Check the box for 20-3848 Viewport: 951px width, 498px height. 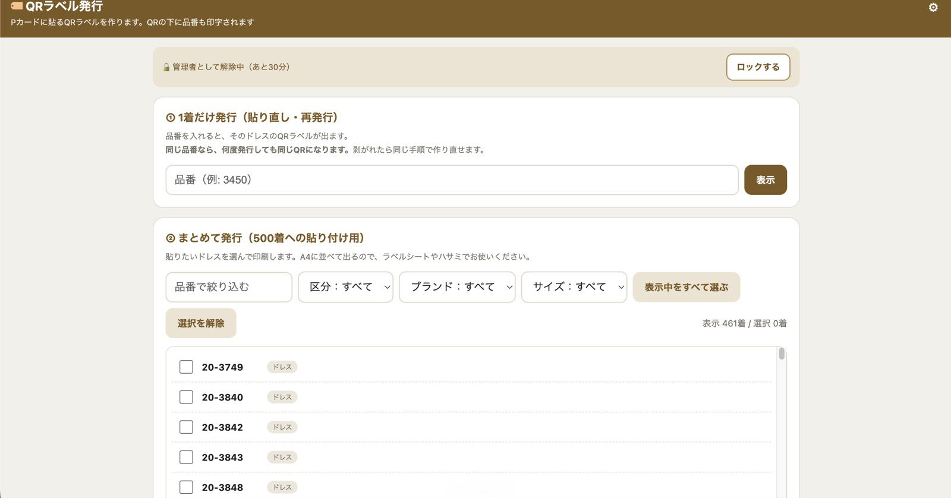click(186, 487)
